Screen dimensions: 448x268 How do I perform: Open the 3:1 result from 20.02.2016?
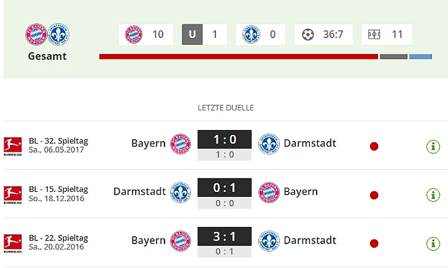point(225,236)
